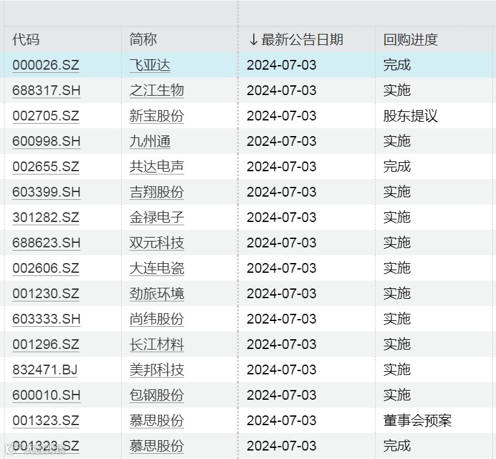Open 吉翔股份 stock name link
The image size is (496, 459).
157,192
